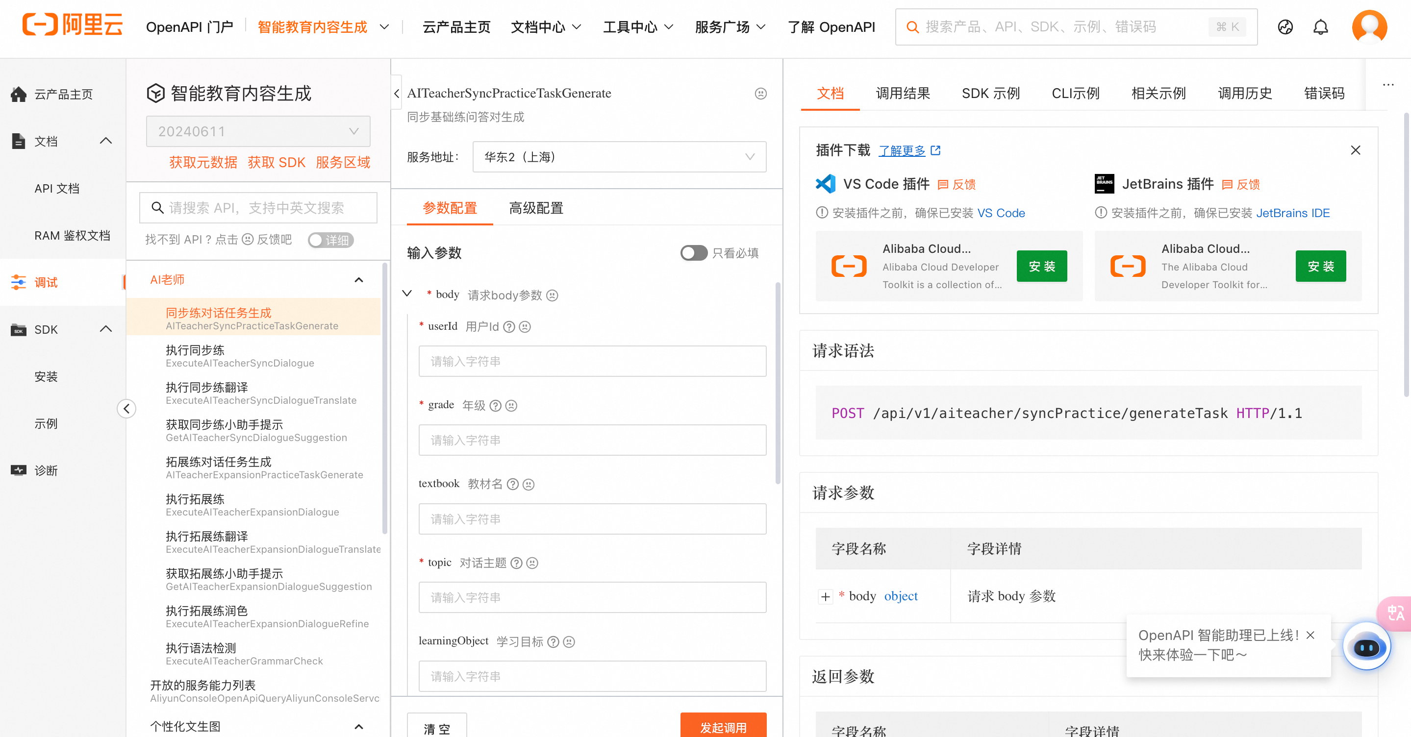This screenshot has height=737, width=1411.
Task: Switch to the 高级配置 tab
Action: (x=536, y=208)
